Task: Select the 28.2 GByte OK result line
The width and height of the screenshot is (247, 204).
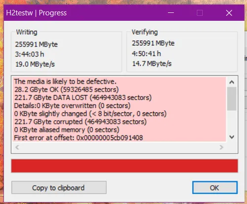Action: coord(66,90)
